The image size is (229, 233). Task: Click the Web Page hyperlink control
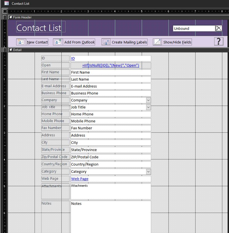(x=81, y=179)
